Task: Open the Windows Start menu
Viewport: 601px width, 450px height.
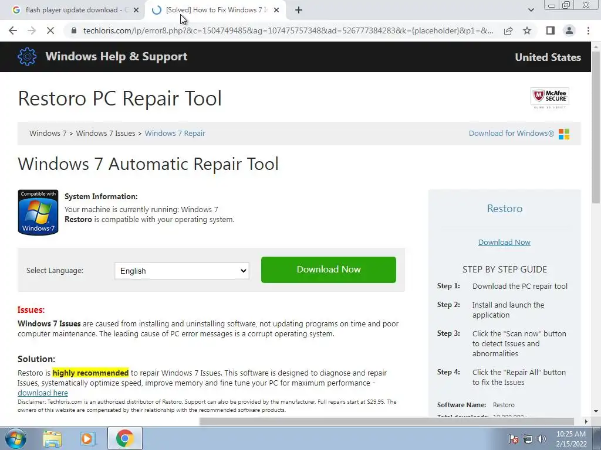Action: click(x=16, y=439)
